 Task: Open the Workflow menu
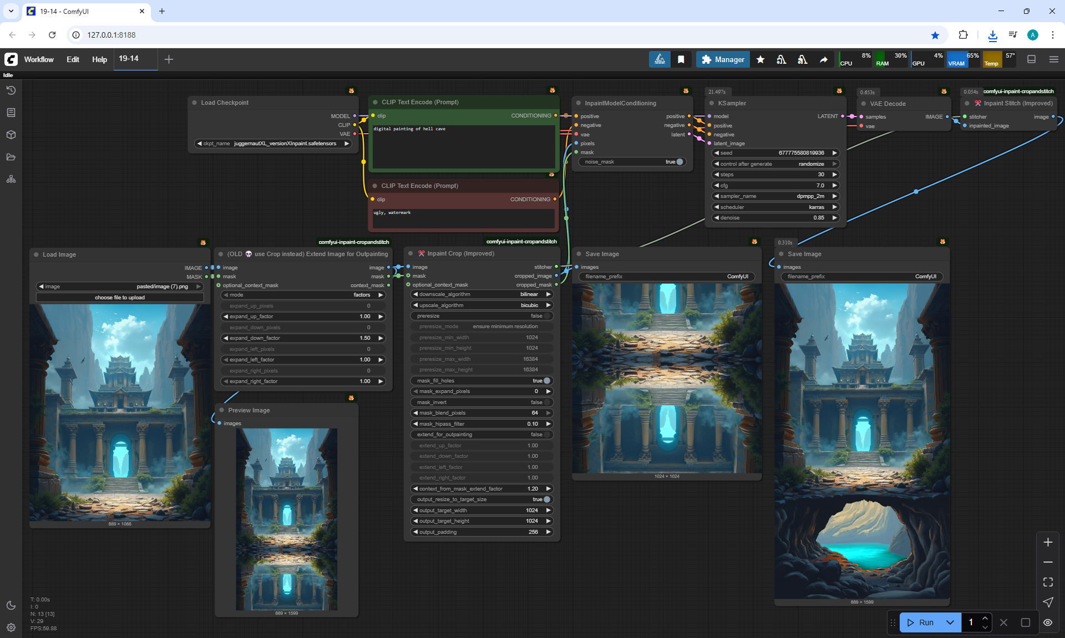pos(39,59)
